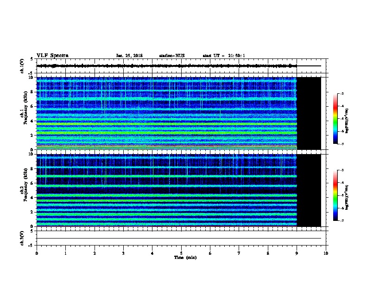Click time-axis tick label "2"
367x284 pixels.
click(95, 253)
